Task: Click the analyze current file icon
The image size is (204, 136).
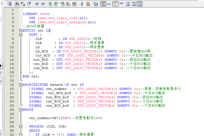Action: click(96, 4)
